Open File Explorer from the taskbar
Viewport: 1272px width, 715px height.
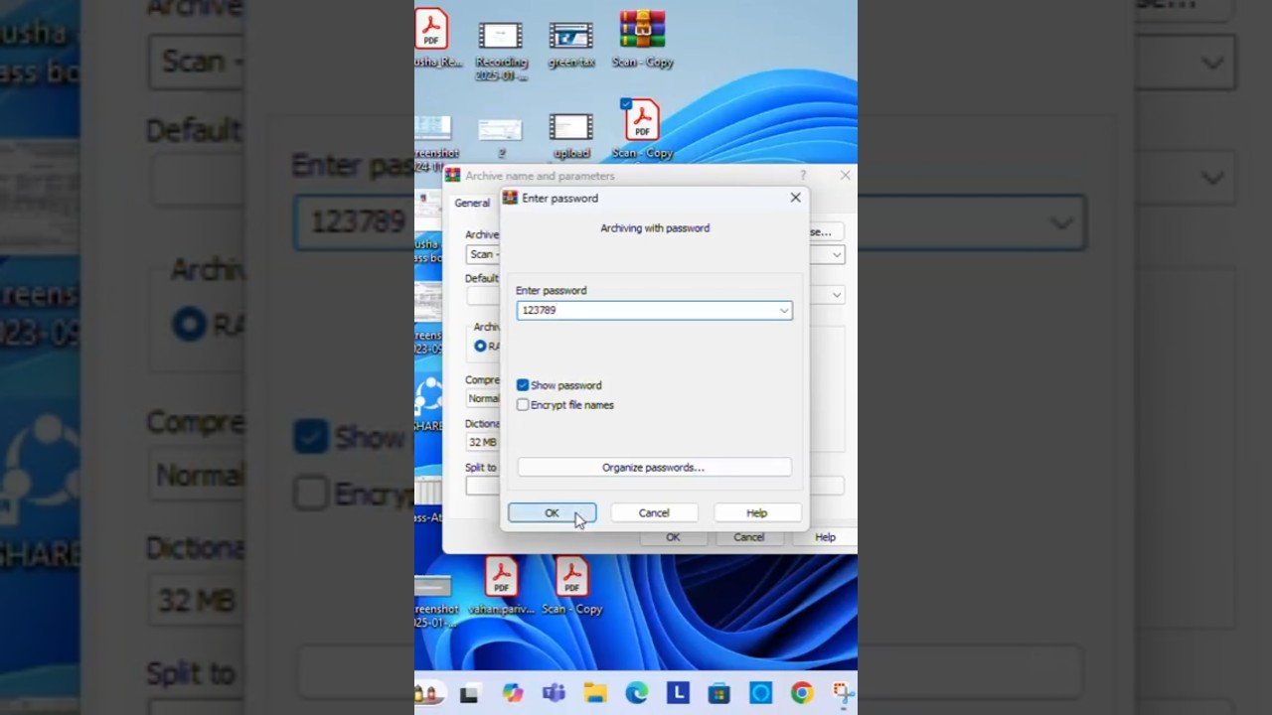point(594,693)
